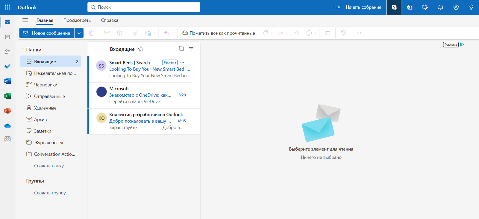Image resolution: width=479 pixels, height=219 pixels.
Task: Launch PowerPoint from the left rail
Action: [x=7, y=111]
